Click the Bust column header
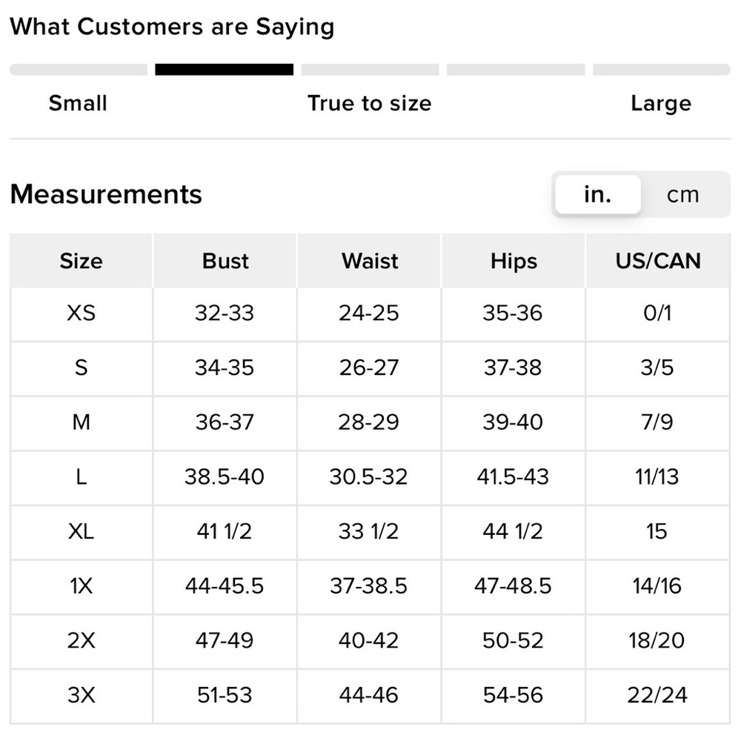 225,261
